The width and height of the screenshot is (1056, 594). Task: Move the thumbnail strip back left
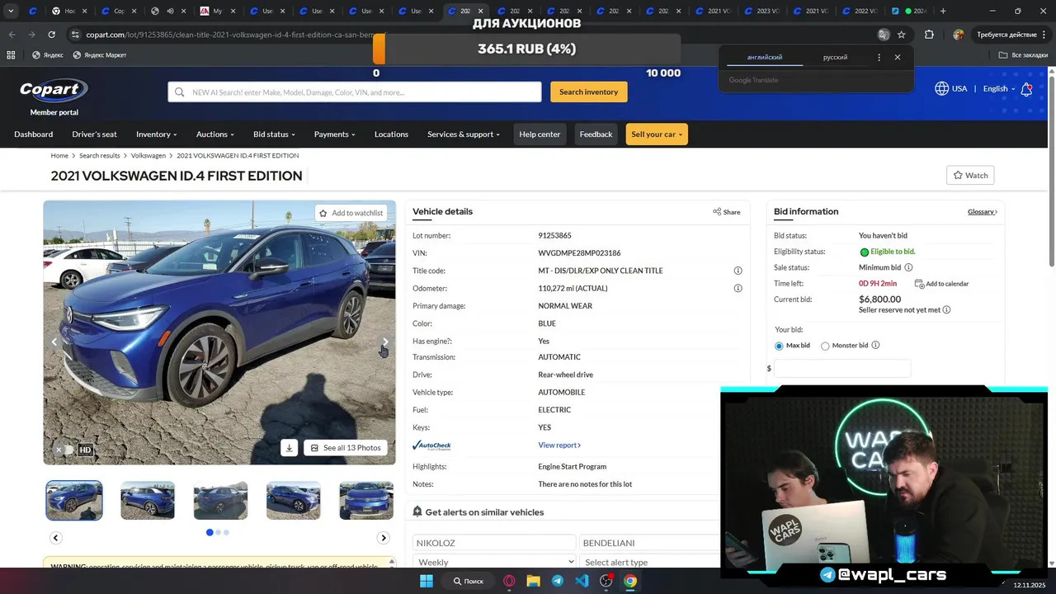(x=56, y=538)
